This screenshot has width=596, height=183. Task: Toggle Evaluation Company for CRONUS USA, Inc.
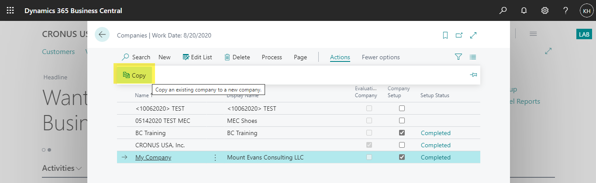pyautogui.click(x=369, y=145)
